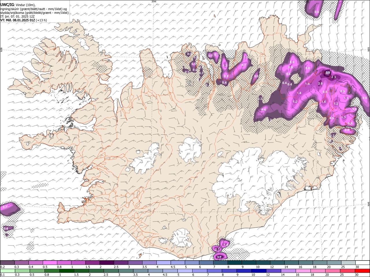Click the 1.6 precipitation value on the map
The image size is (370, 277).
coord(323,102)
